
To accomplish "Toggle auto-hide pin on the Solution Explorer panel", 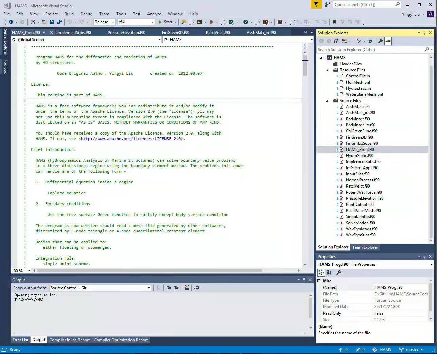I will point(424,33).
